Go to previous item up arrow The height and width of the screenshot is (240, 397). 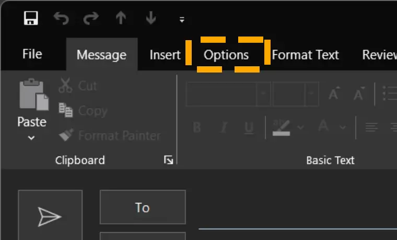[121, 18]
